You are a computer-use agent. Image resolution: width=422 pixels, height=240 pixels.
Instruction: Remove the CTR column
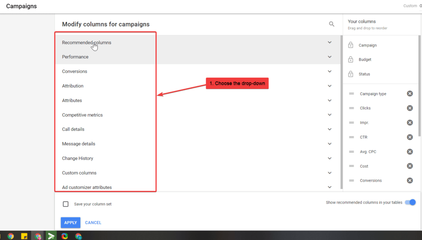coord(410,137)
